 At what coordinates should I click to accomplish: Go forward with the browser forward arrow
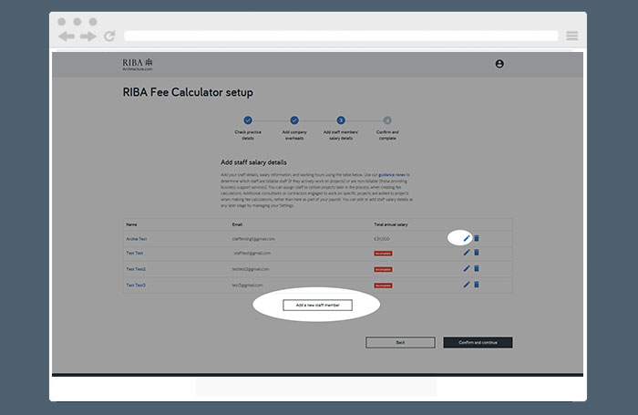point(87,36)
